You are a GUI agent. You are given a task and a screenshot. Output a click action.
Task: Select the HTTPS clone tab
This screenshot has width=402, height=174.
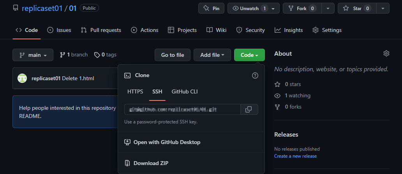click(135, 91)
